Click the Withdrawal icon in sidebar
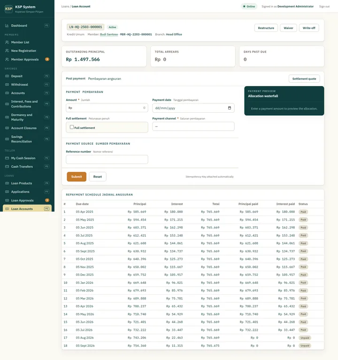 click(7, 85)
